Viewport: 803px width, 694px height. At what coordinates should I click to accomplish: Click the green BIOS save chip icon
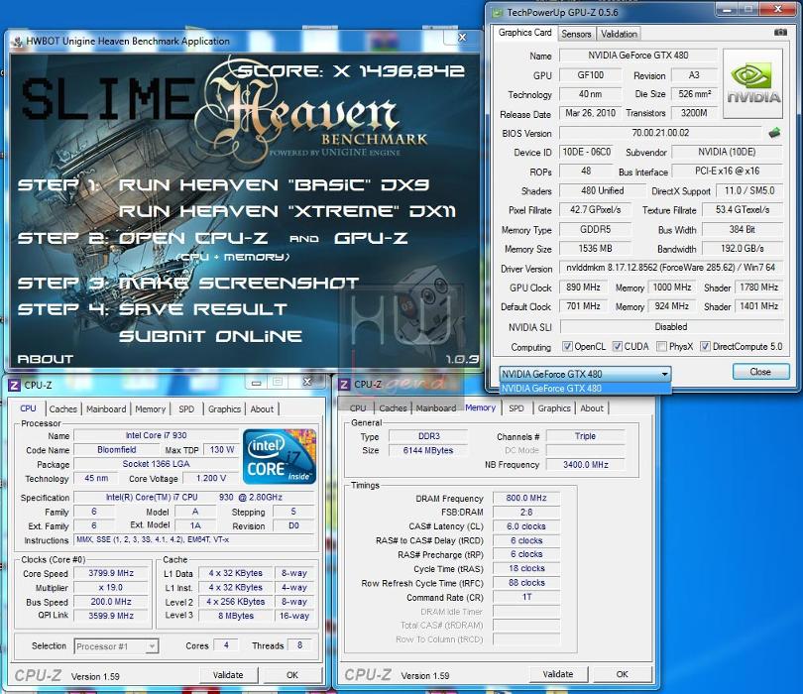point(774,133)
